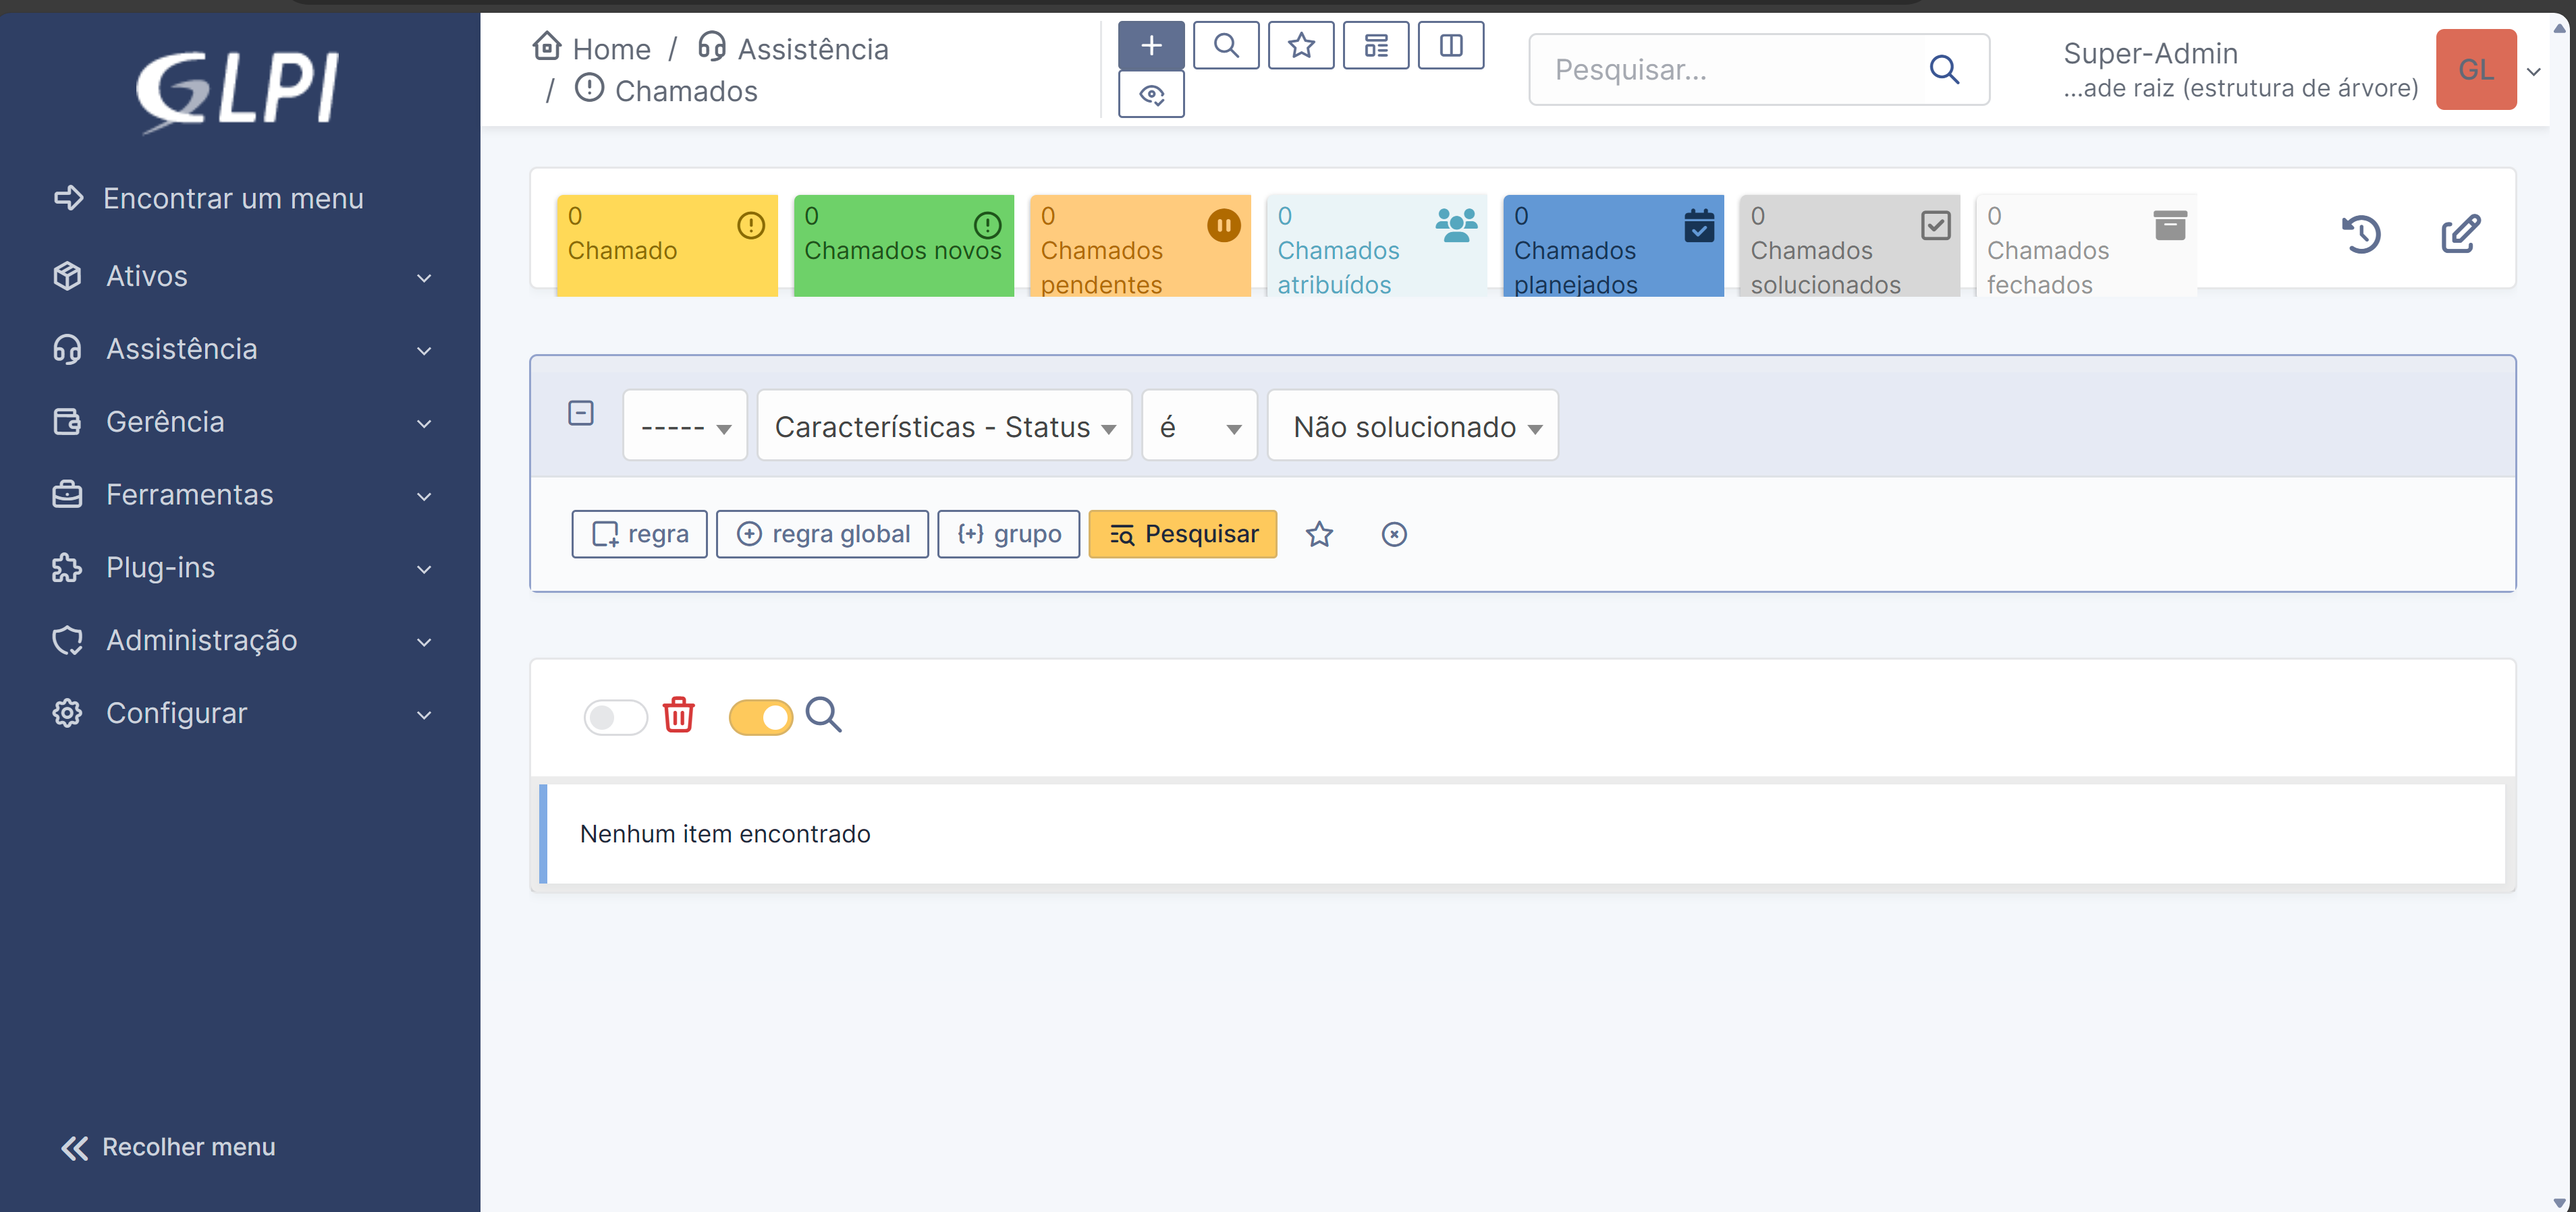Open the GL user avatar menu
The height and width of the screenshot is (1212, 2576).
point(2476,69)
